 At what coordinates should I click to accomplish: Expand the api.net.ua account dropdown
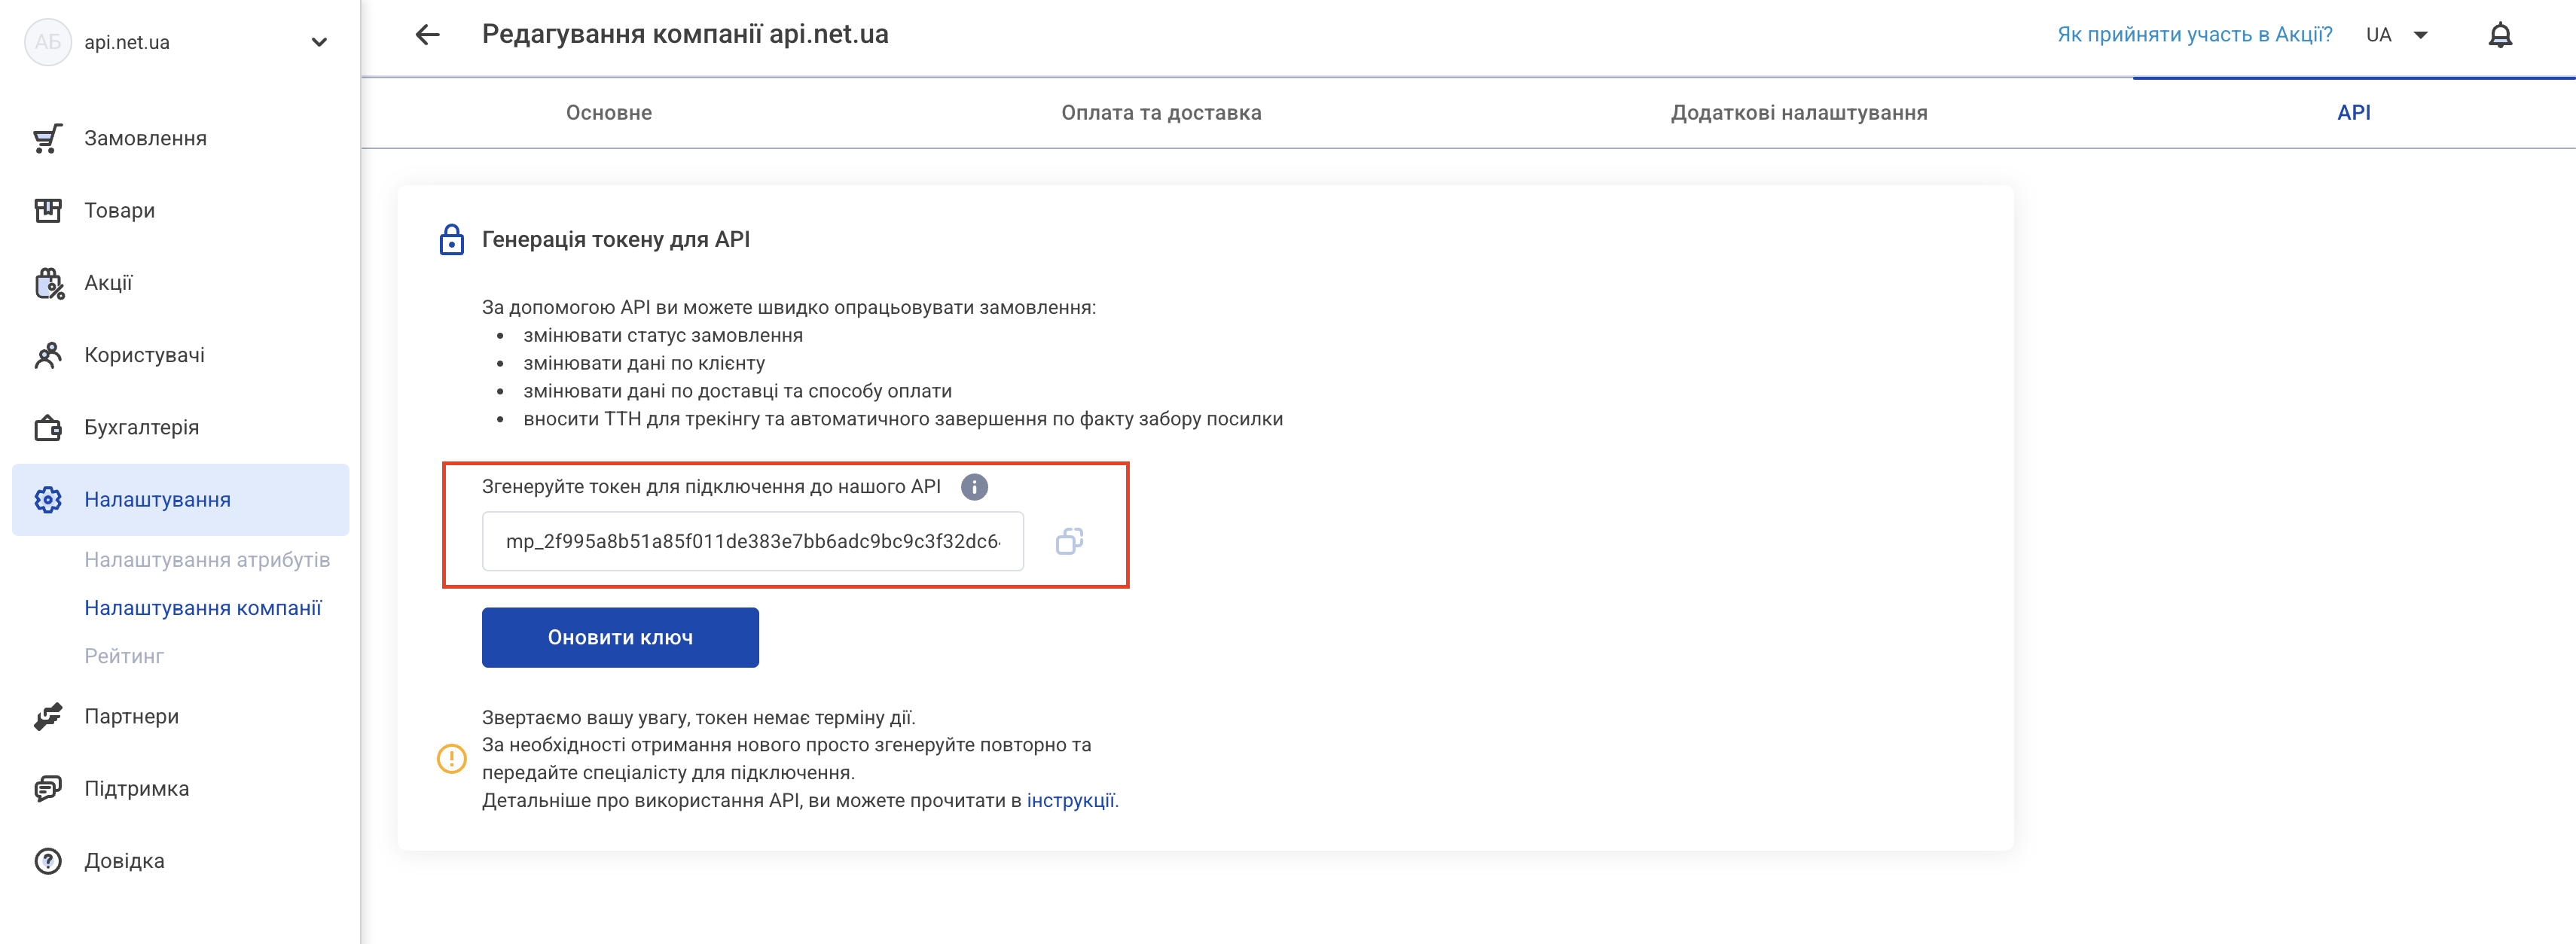coord(319,42)
